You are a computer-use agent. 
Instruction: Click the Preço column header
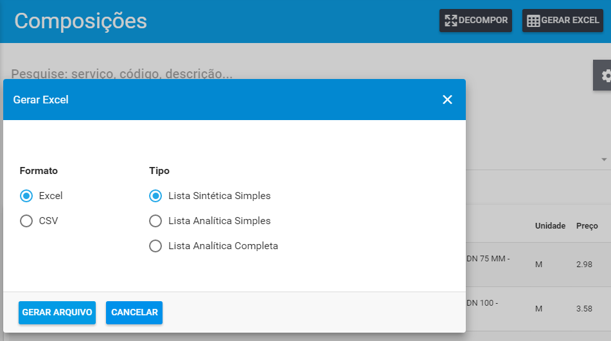(x=587, y=226)
